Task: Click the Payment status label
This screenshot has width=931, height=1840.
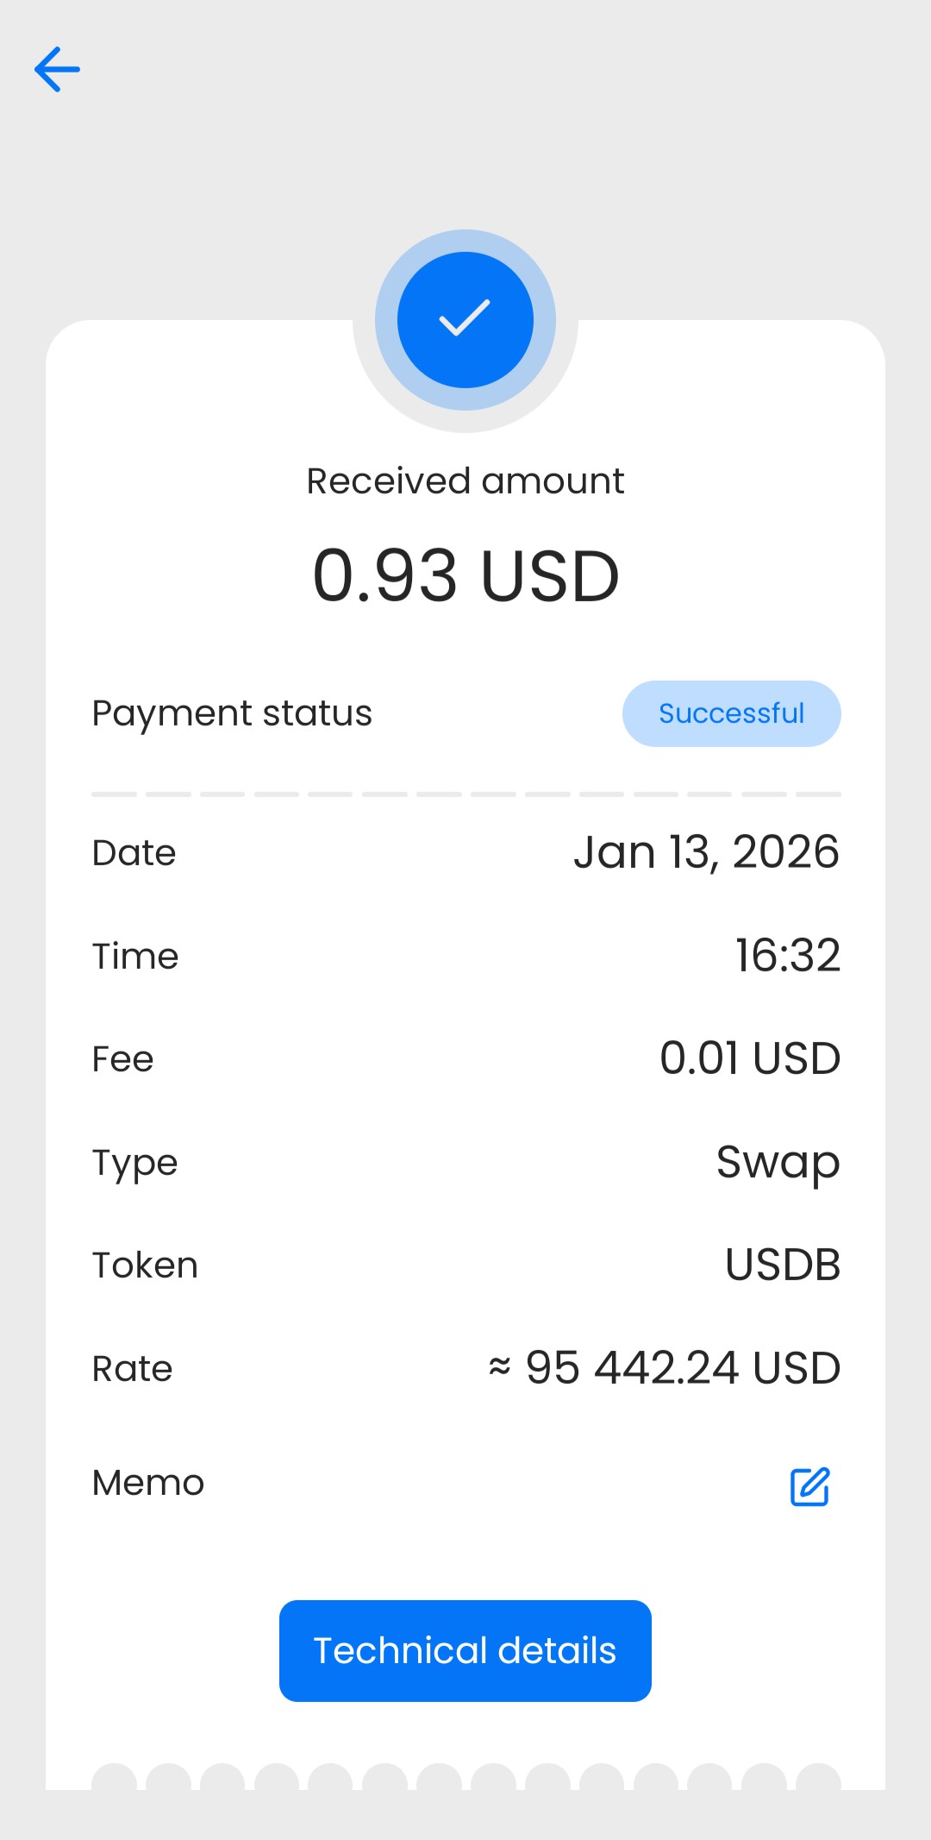Action: pos(232,713)
